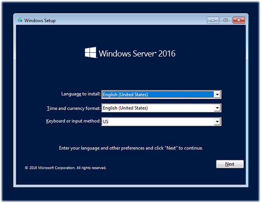Minimize the Windows Setup window
This screenshot has height=203, width=261.
213,21
